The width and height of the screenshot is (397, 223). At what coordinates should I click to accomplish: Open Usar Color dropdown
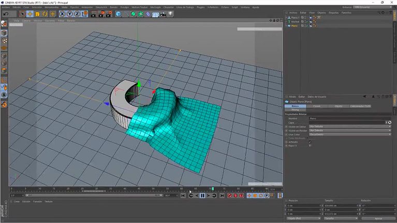click(350, 135)
